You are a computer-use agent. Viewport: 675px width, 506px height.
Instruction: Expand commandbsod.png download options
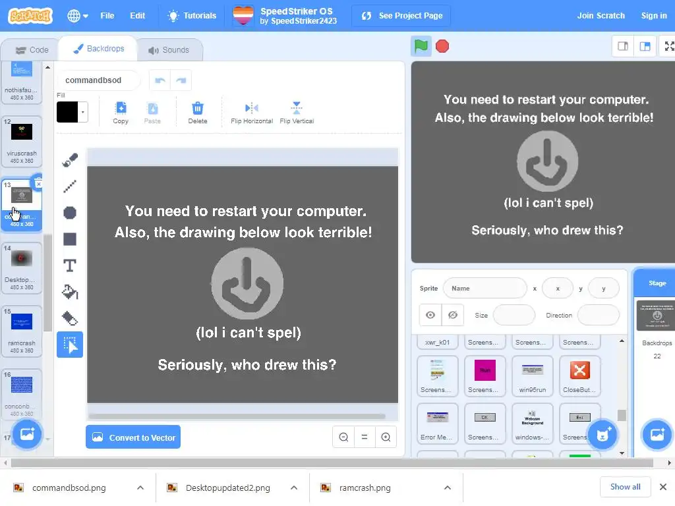tap(140, 488)
